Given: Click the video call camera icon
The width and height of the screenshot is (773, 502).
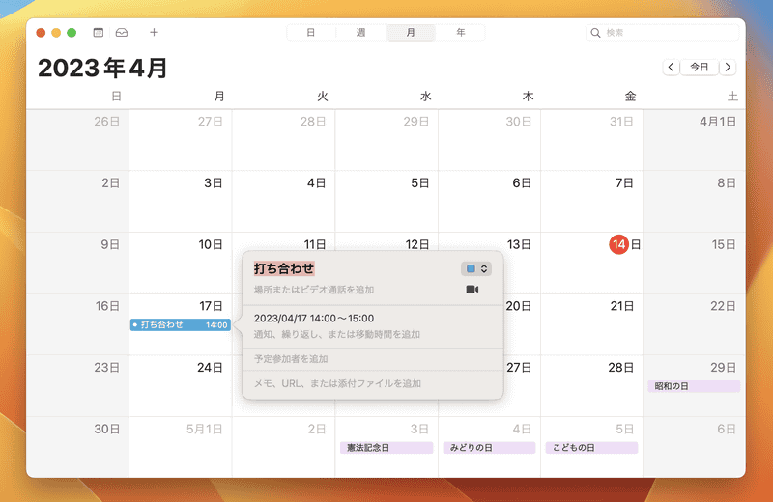Looking at the screenshot, I should pos(472,290).
